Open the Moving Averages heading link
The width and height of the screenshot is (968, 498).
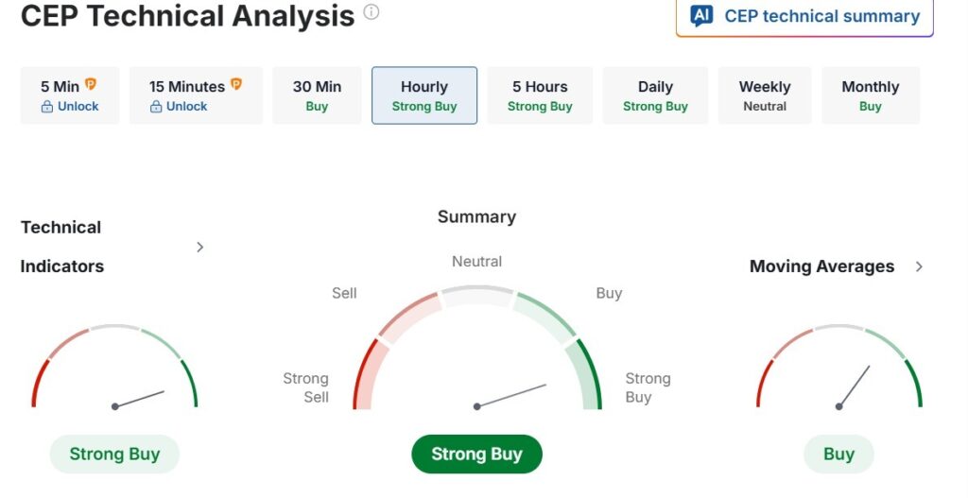[x=821, y=266]
